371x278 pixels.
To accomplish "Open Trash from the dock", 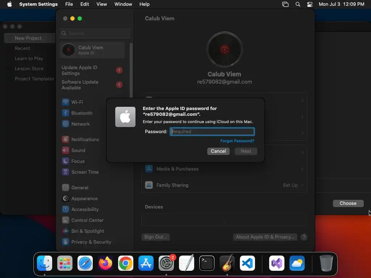I will 326,263.
